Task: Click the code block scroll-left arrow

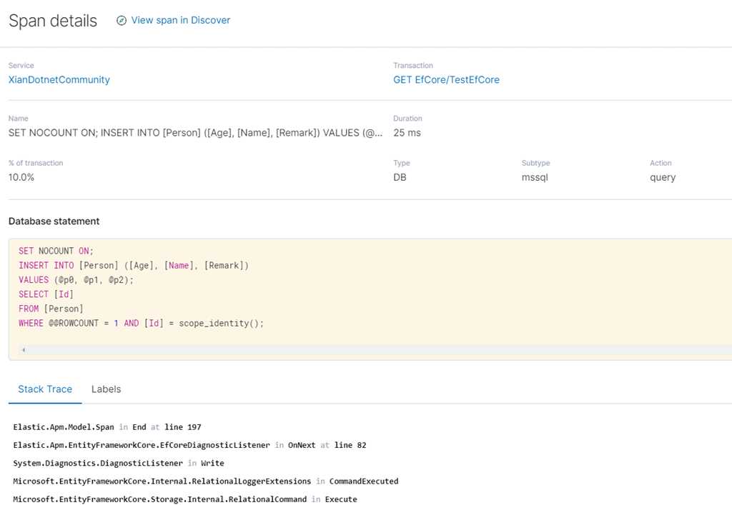Action: pyautogui.click(x=24, y=350)
